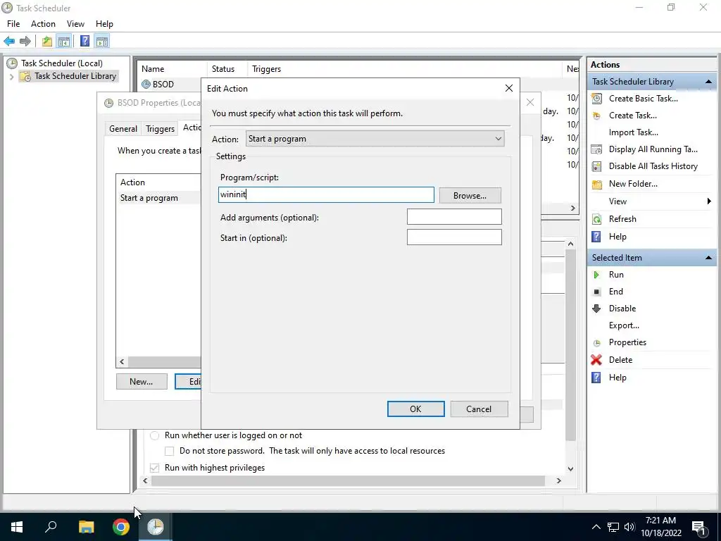Click Display All Running Tasks icon
Image resolution: width=721 pixels, height=541 pixels.
coord(596,149)
